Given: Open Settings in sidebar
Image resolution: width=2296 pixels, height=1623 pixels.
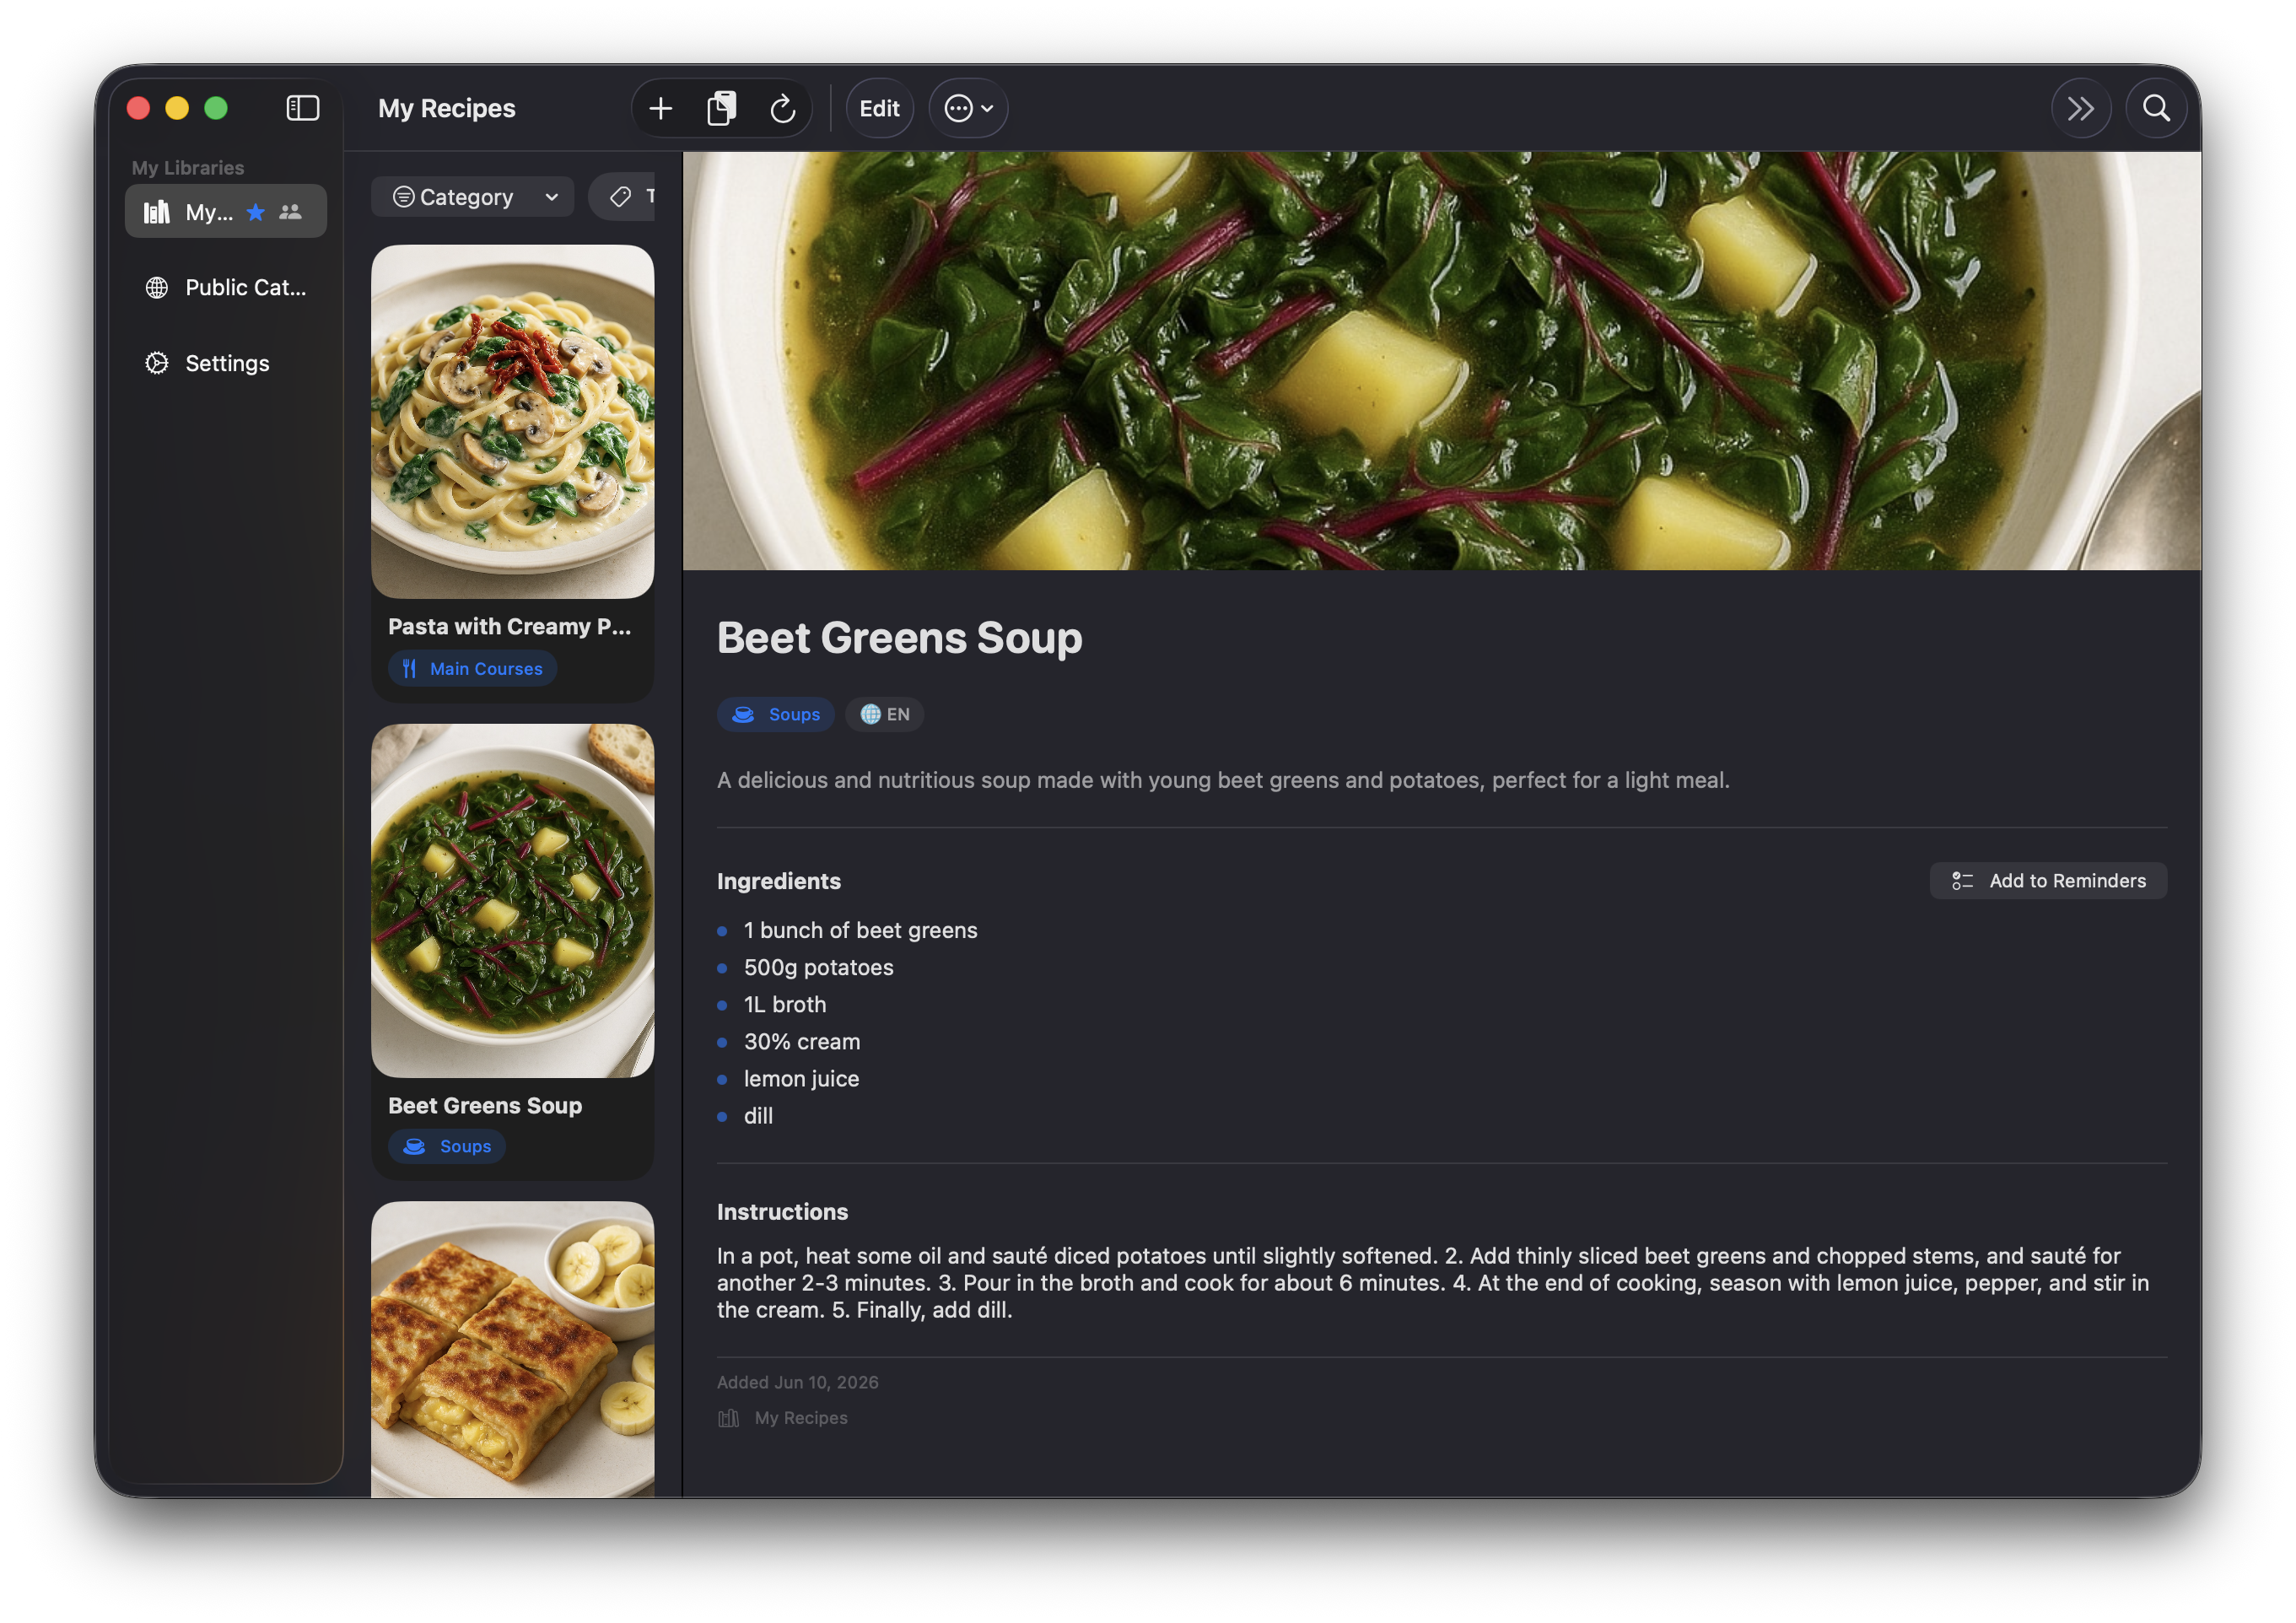Looking at the screenshot, I should (226, 363).
